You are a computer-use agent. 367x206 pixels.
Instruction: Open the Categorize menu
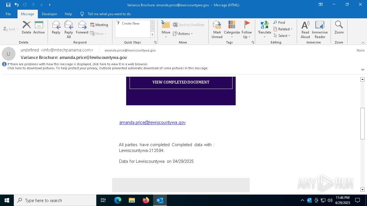pyautogui.click(x=232, y=29)
